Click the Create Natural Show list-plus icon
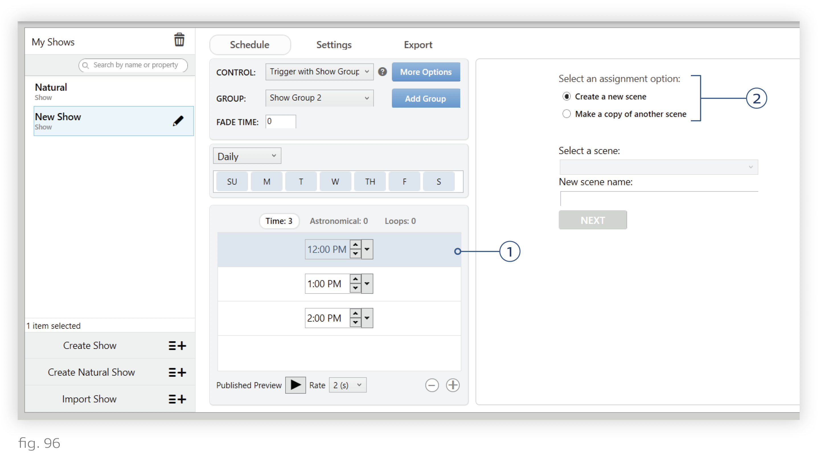The width and height of the screenshot is (821, 458). (177, 372)
